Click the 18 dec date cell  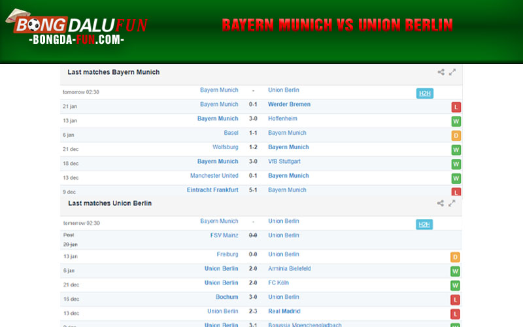71,163
